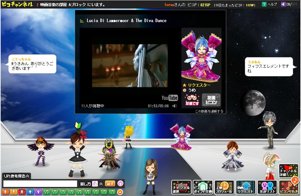
Task: Click the YouTube logo on the video
Action: pyautogui.click(x=169, y=98)
